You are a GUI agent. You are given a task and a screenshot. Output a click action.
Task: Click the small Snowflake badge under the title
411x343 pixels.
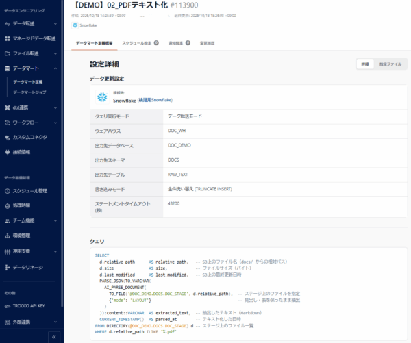coord(75,25)
